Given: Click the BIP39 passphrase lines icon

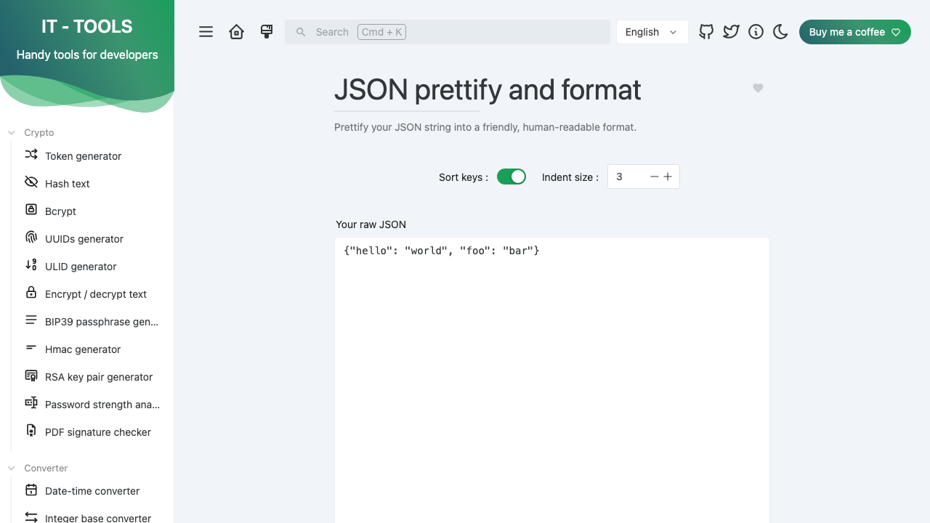Looking at the screenshot, I should point(31,320).
